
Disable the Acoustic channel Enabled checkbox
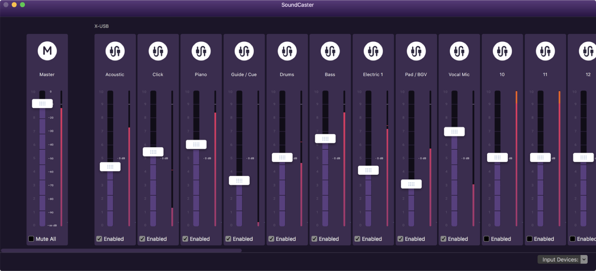(99, 239)
